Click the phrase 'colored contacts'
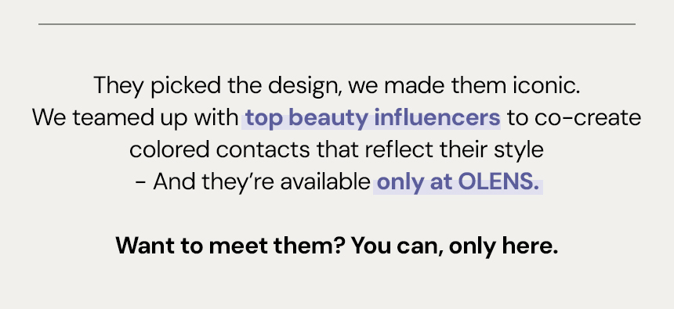674x309 pixels. click(219, 149)
